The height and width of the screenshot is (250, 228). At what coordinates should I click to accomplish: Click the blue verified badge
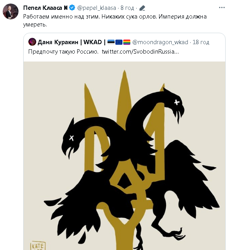coord(72,7)
